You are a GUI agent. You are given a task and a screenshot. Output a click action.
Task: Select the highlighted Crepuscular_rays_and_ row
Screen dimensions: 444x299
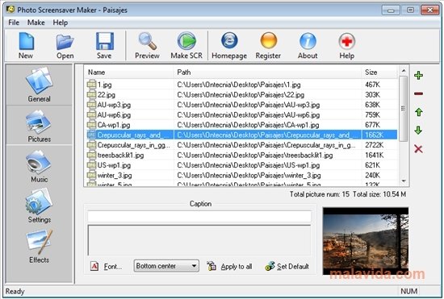point(241,135)
